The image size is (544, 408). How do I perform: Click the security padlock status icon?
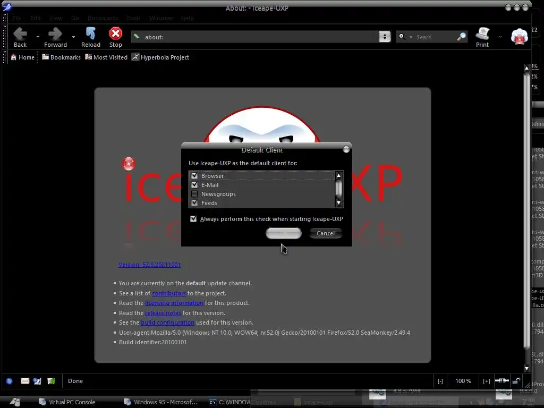[x=516, y=380]
